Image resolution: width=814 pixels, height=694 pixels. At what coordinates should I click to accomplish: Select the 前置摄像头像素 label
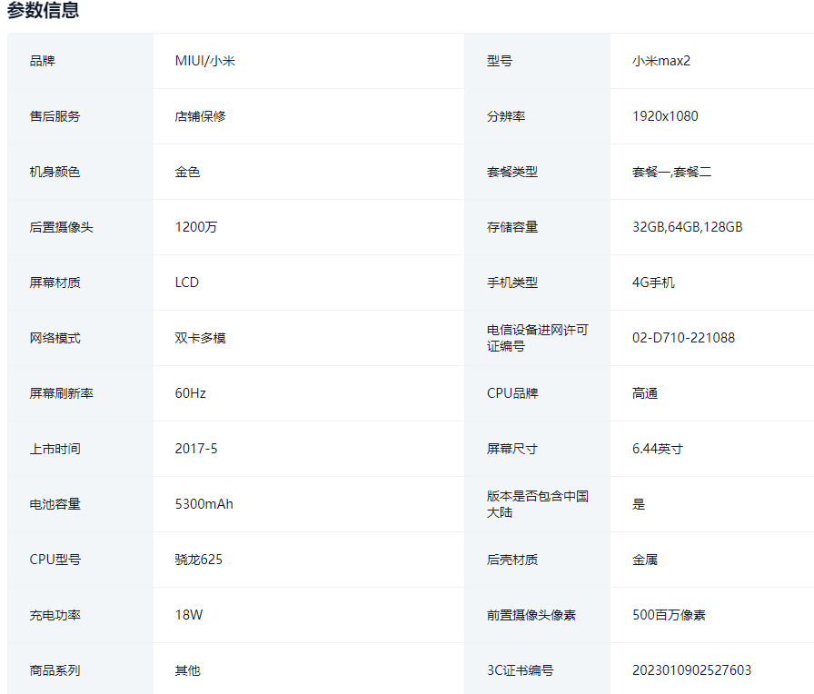tap(531, 615)
